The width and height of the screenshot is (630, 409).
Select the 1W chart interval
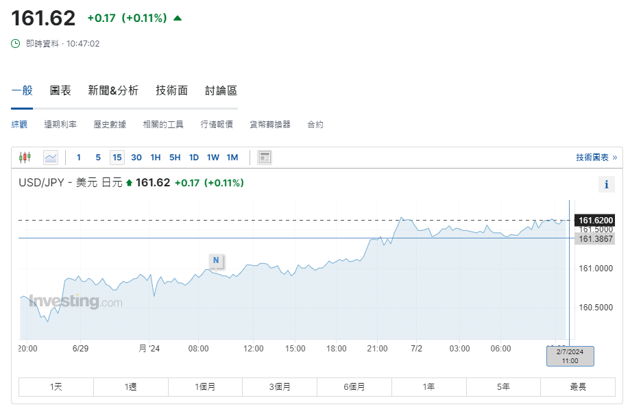click(x=213, y=158)
